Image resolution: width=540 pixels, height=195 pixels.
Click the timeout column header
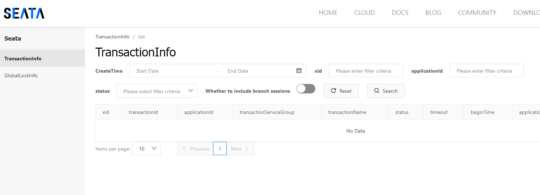click(x=444, y=112)
